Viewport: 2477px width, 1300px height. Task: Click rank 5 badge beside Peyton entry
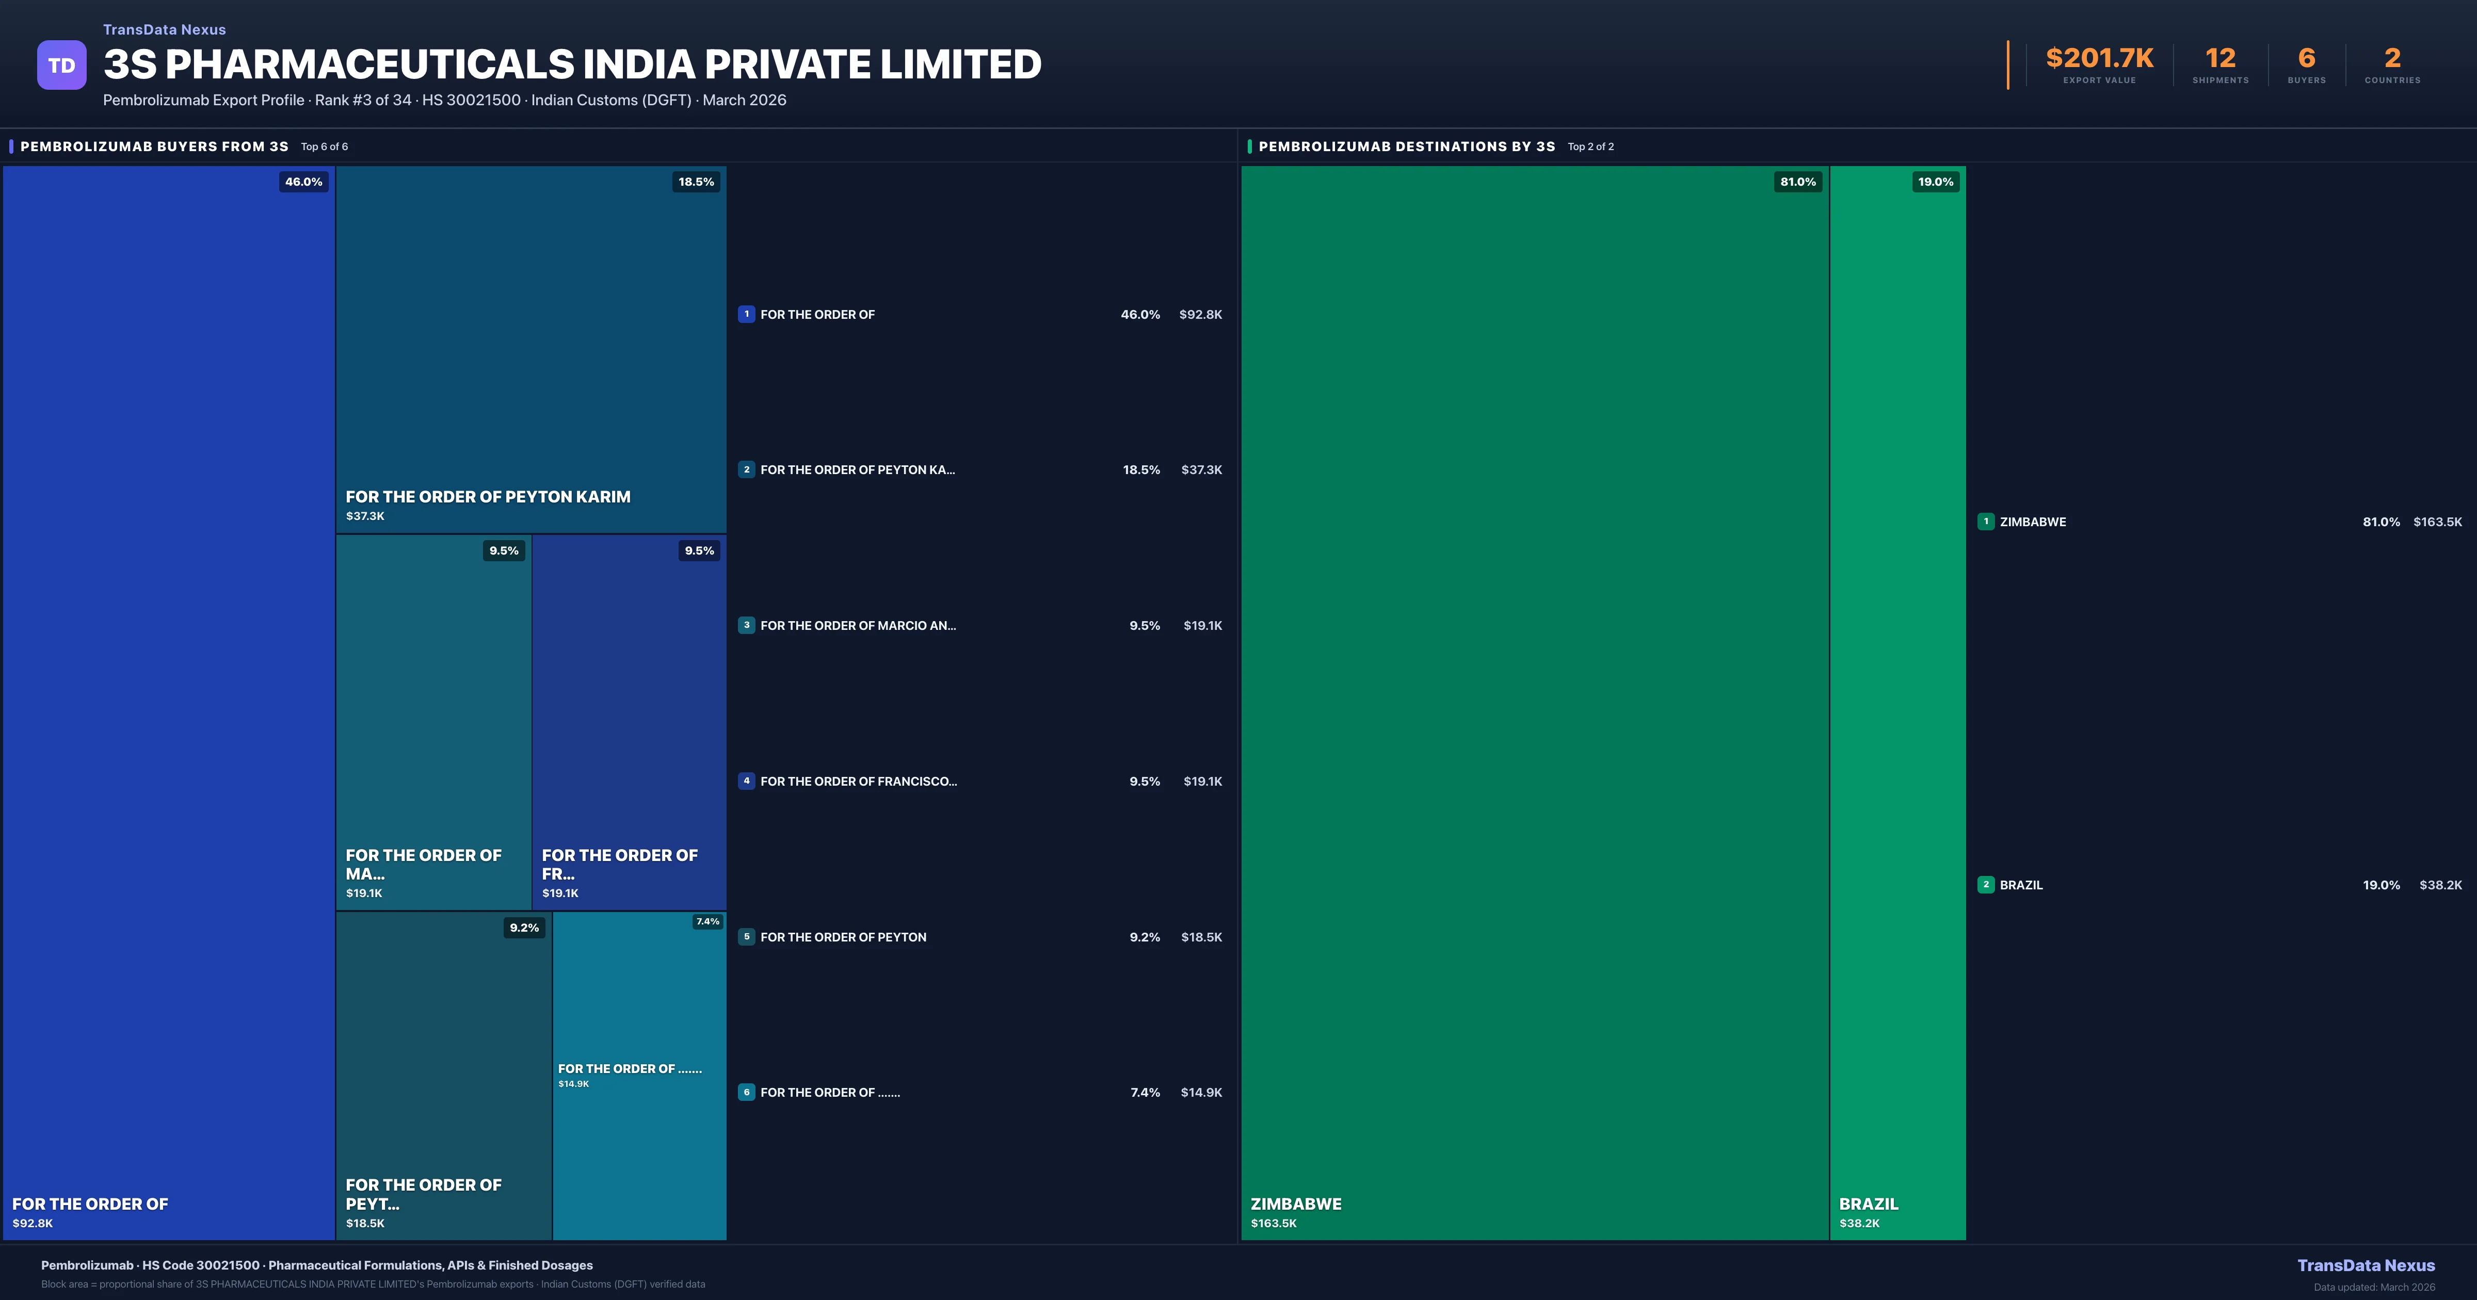746,936
